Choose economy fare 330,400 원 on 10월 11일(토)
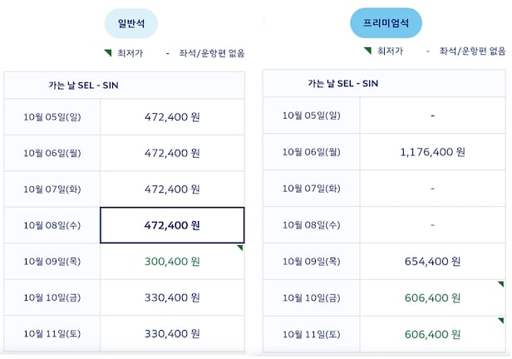 pos(172,333)
